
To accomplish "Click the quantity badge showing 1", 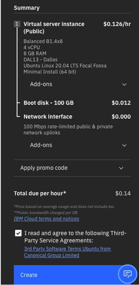I will [17, 24].
